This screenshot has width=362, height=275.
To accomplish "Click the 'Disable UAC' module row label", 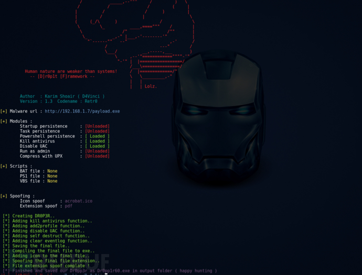I will [34, 146].
